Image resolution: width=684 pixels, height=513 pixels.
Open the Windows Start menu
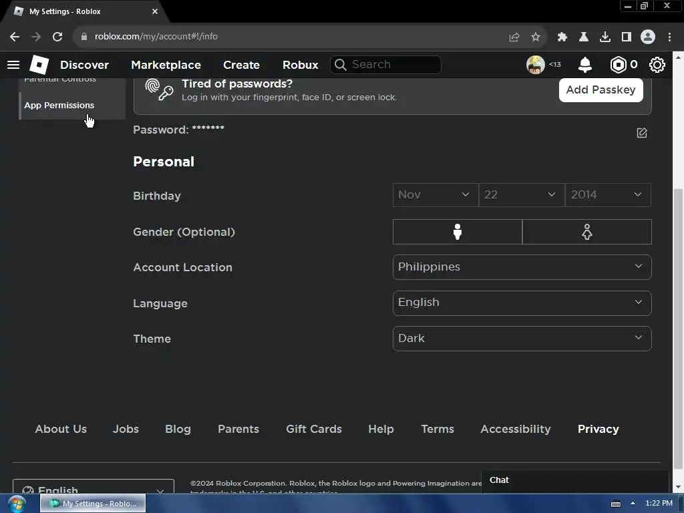tap(17, 504)
